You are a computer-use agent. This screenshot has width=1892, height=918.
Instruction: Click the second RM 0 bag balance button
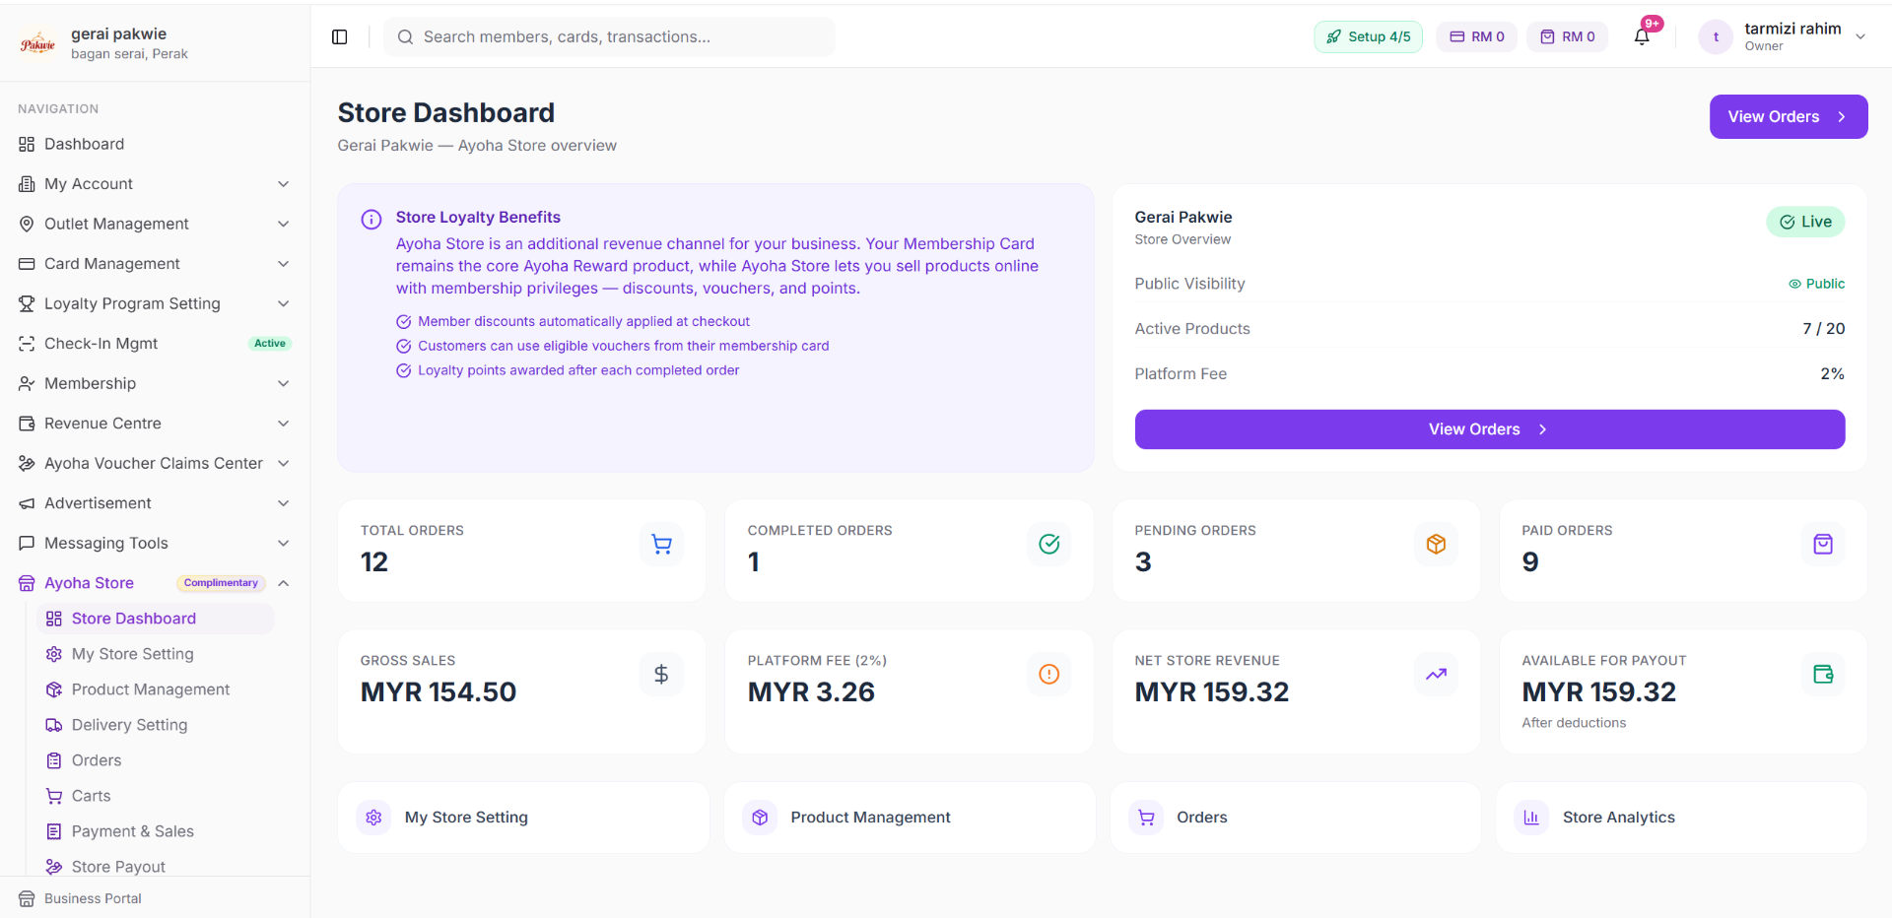pyautogui.click(x=1567, y=37)
